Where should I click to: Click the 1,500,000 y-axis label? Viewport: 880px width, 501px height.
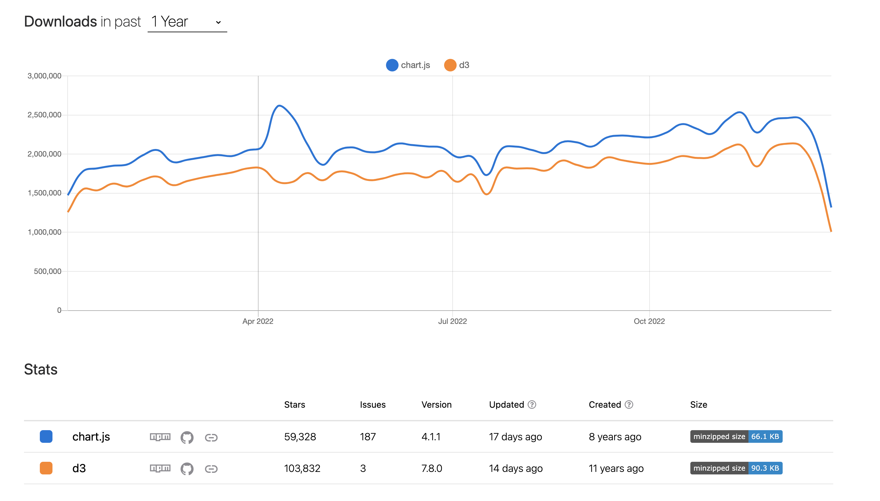coord(44,193)
